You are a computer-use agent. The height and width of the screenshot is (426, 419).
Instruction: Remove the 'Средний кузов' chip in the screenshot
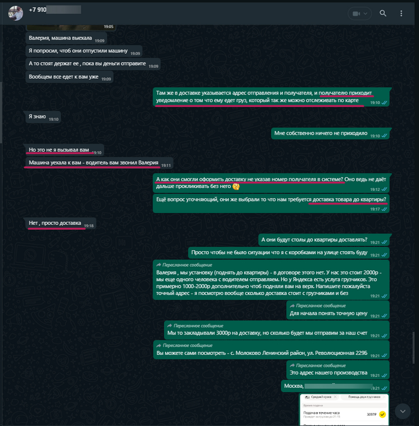[335, 397]
